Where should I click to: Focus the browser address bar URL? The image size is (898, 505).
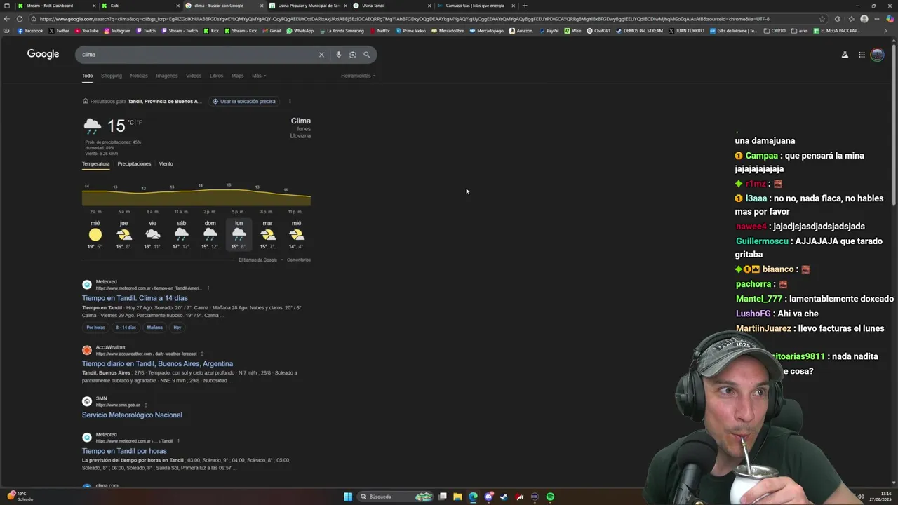click(x=421, y=19)
